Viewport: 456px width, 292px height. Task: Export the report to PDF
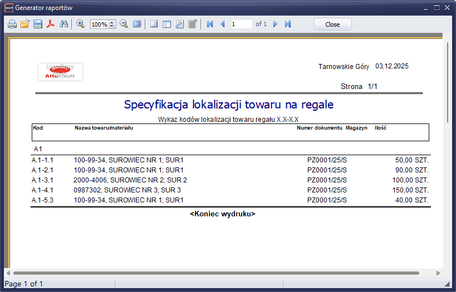[x=51, y=24]
